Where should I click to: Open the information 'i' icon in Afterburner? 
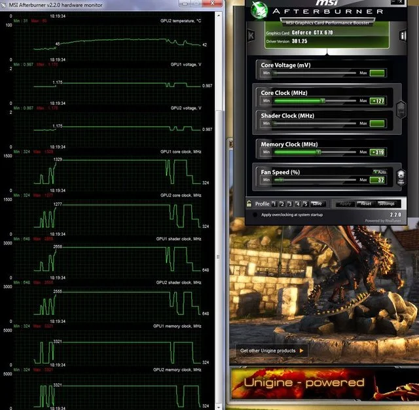coord(403,35)
